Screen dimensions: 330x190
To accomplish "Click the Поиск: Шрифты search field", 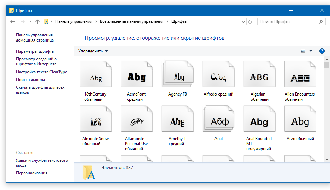I will point(288,22).
